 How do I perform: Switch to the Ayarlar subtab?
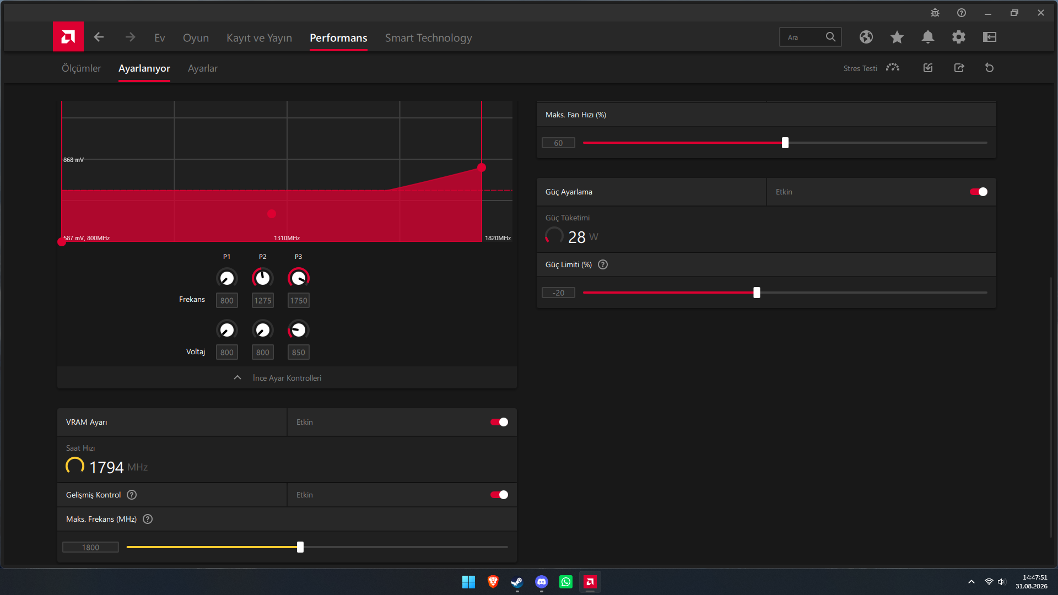click(203, 68)
